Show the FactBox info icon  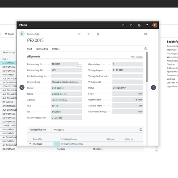[146, 49]
